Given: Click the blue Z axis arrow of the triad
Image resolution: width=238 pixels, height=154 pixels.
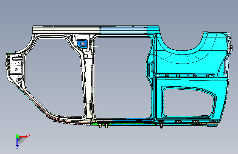Looking at the screenshot, I should [x=17, y=142].
